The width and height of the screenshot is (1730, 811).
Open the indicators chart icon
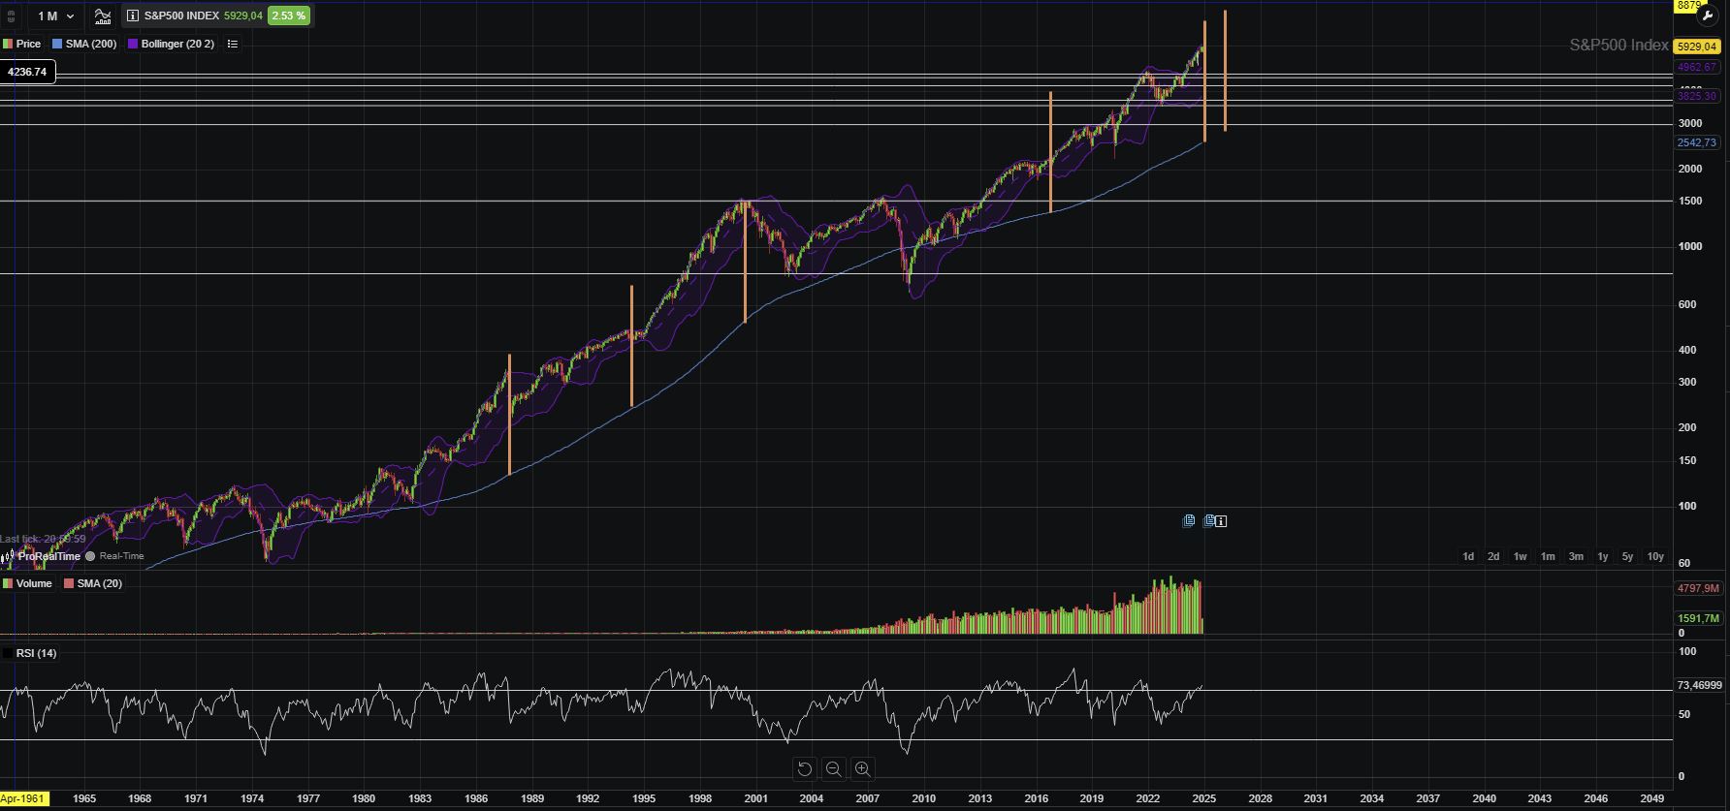103,16
